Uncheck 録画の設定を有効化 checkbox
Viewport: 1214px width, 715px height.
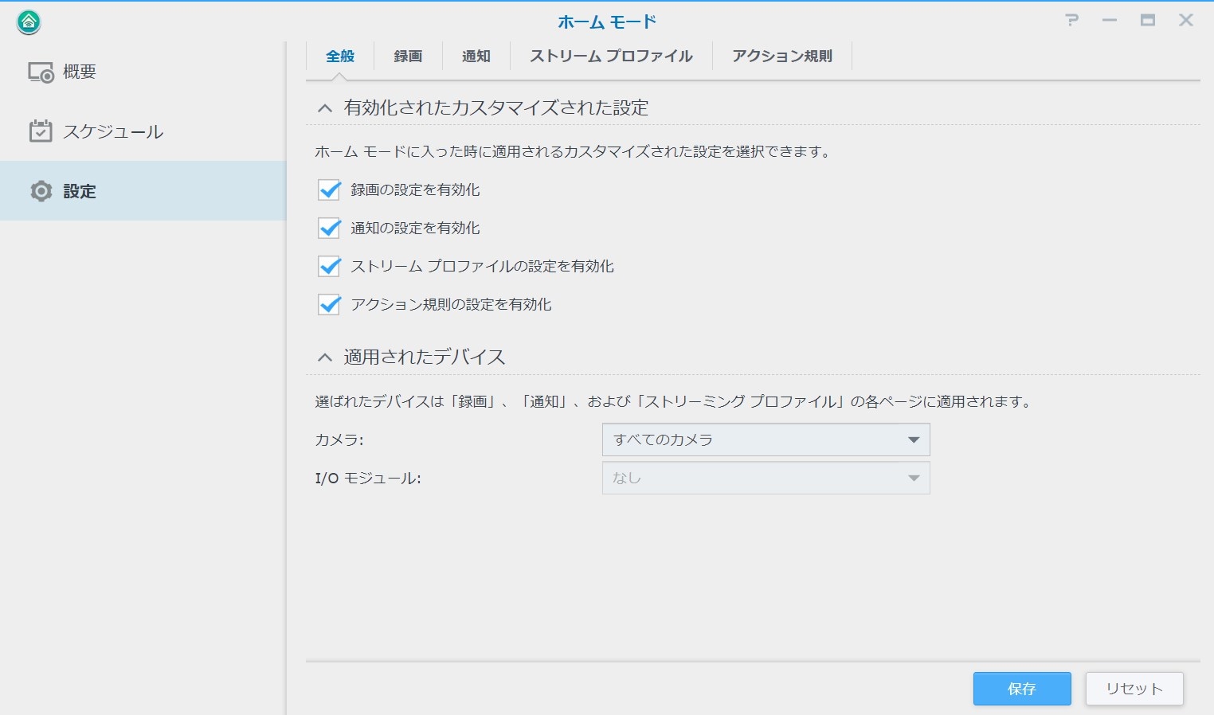point(329,189)
